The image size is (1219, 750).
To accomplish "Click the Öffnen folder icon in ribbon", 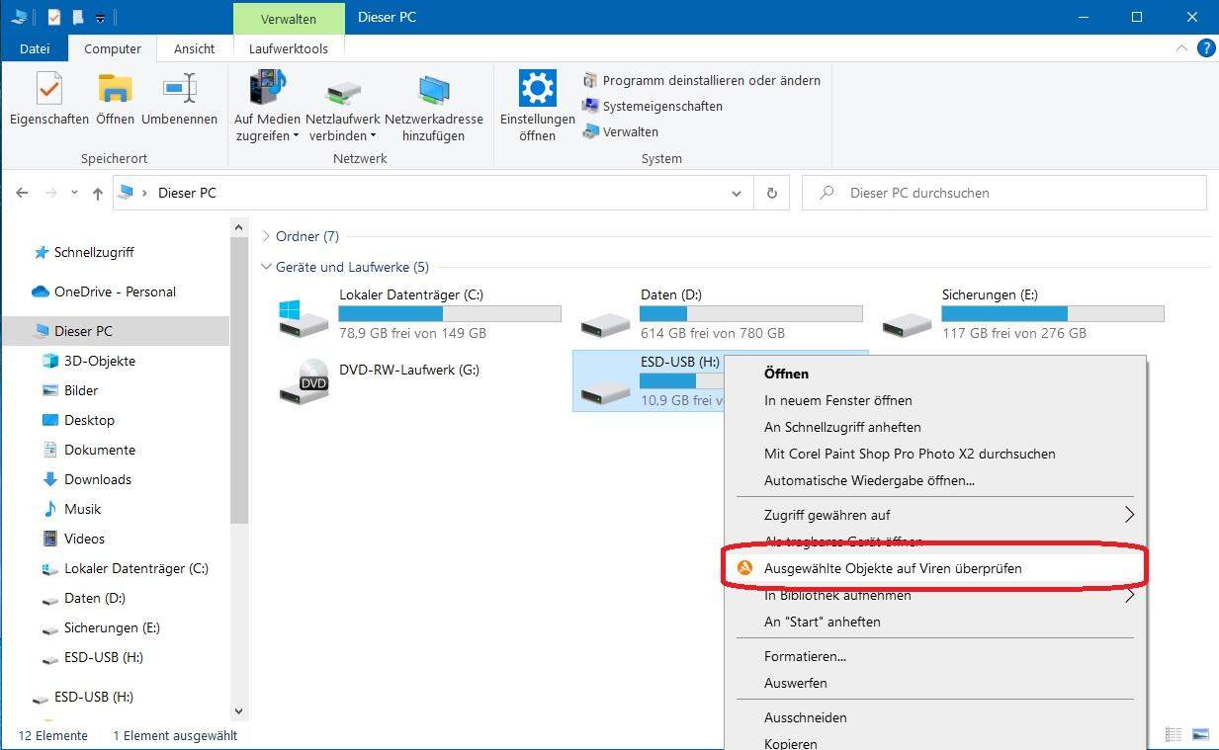I will (115, 89).
